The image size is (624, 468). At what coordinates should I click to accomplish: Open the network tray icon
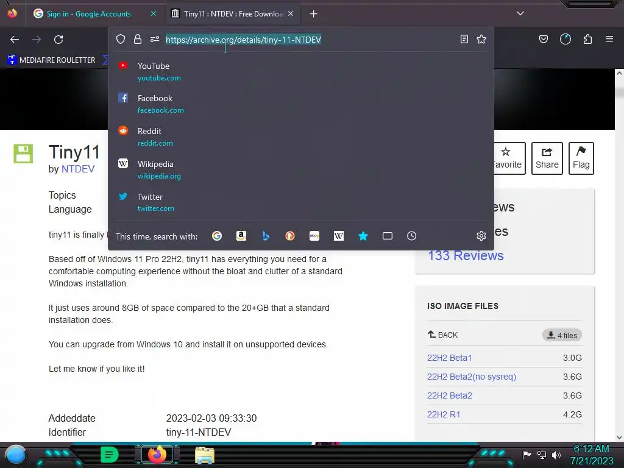(x=542, y=455)
